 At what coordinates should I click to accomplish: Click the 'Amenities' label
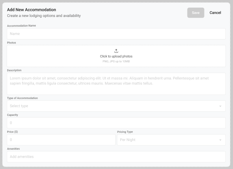point(13,149)
